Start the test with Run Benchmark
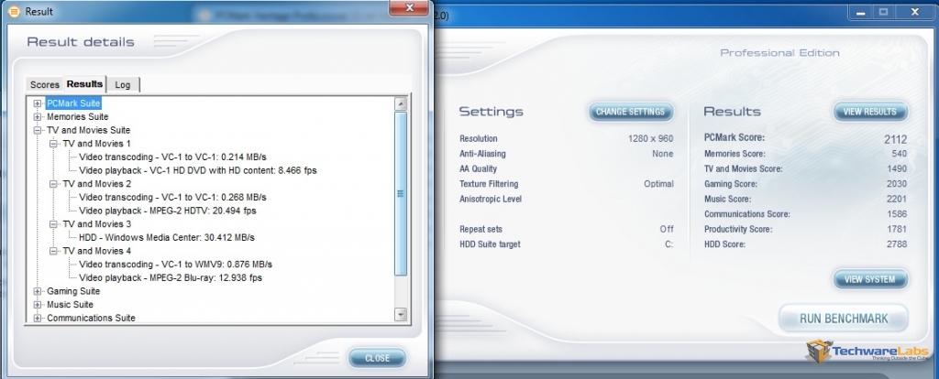 pos(843,319)
